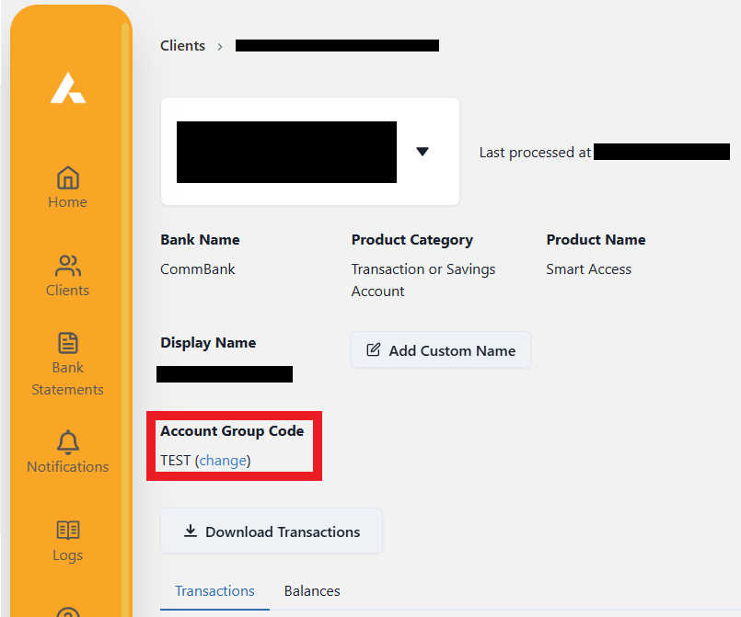Image resolution: width=741 pixels, height=617 pixels.
Task: Select the Notifications label in the sidebar
Action: click(x=68, y=467)
